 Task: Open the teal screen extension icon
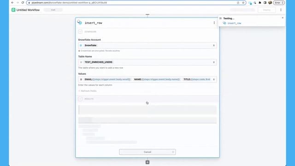pyautogui.click(x=250, y=3)
